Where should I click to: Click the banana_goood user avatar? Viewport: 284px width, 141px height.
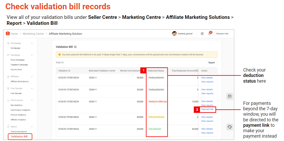174,34
